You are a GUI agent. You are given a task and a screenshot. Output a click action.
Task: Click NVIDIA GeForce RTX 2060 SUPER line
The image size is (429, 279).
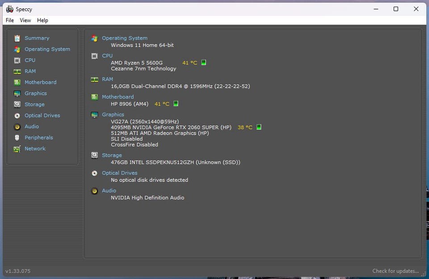171,127
